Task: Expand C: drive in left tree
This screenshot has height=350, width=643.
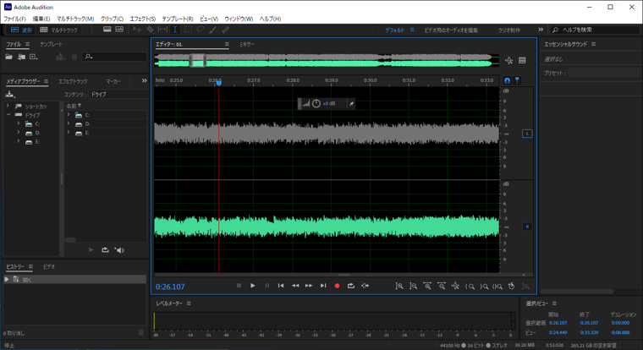Action: [19, 123]
